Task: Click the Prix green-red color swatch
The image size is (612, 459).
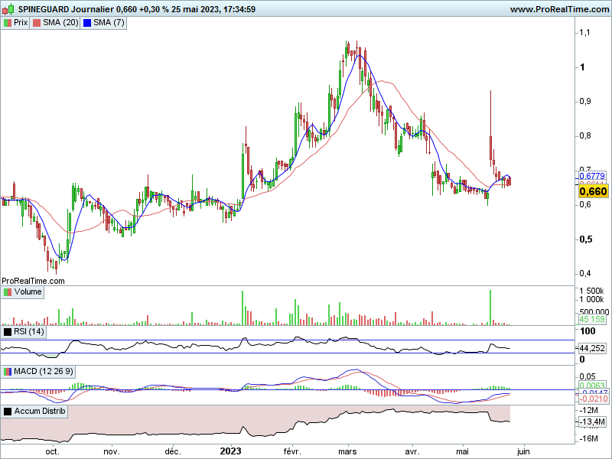Action: coord(8,23)
